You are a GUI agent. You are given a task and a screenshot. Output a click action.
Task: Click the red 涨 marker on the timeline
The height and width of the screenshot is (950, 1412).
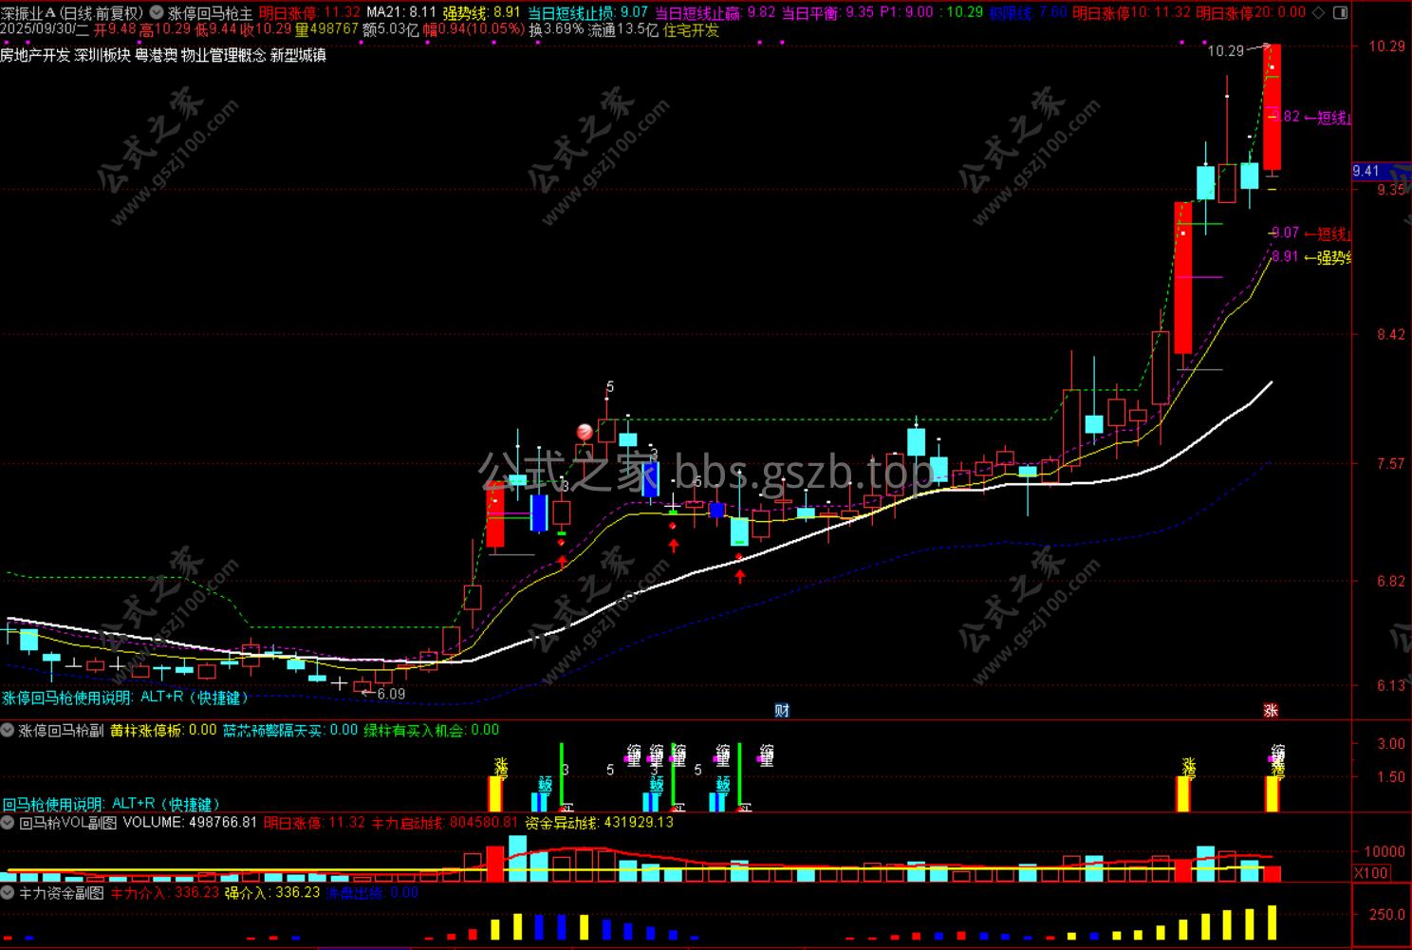pyautogui.click(x=1271, y=711)
